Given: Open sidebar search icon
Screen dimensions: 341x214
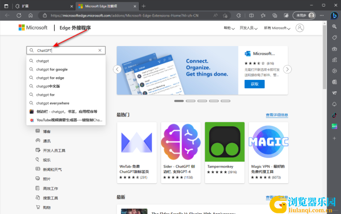Looking at the screenshot, I should pos(334,27).
